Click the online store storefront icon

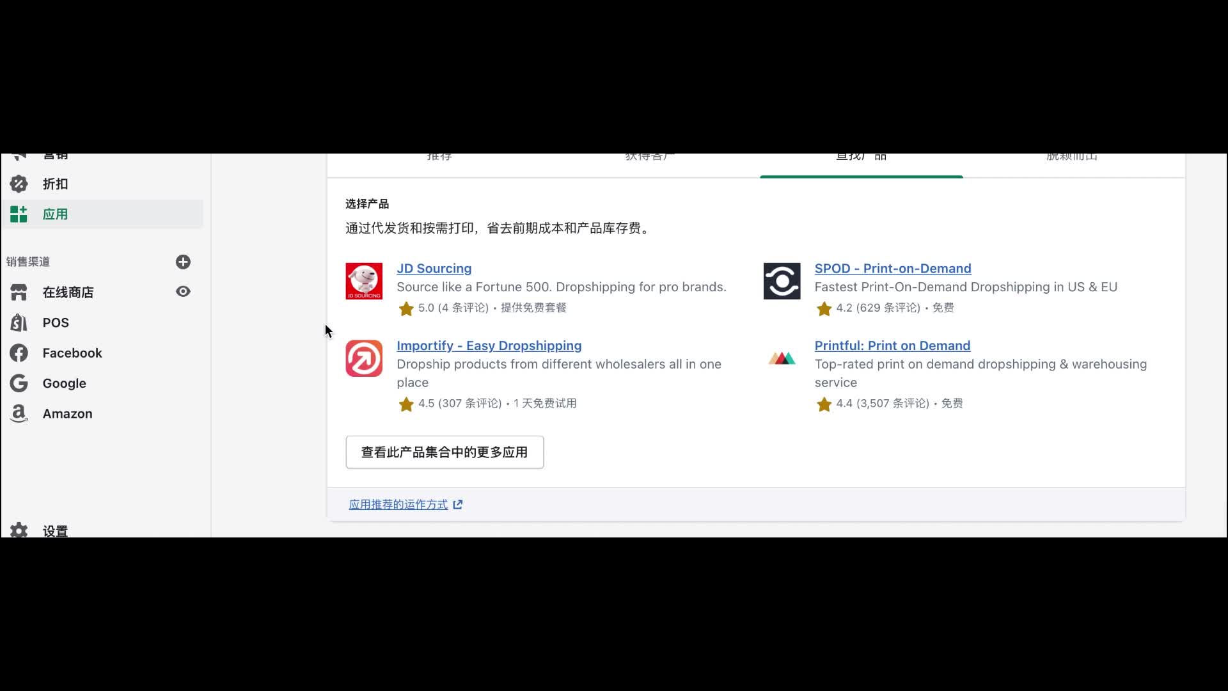[19, 292]
